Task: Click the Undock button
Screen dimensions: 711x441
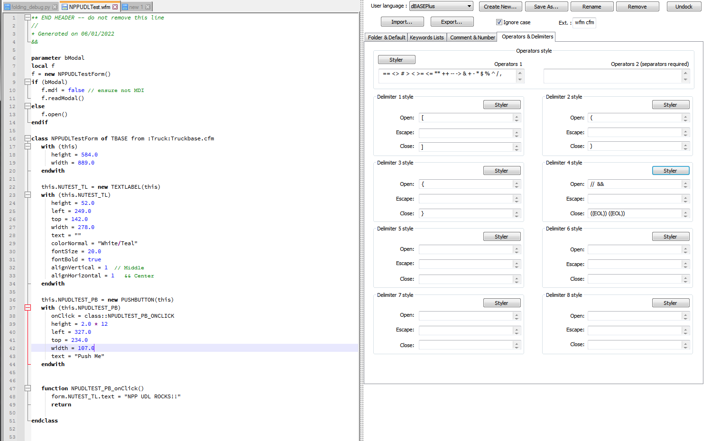Action: tap(684, 7)
